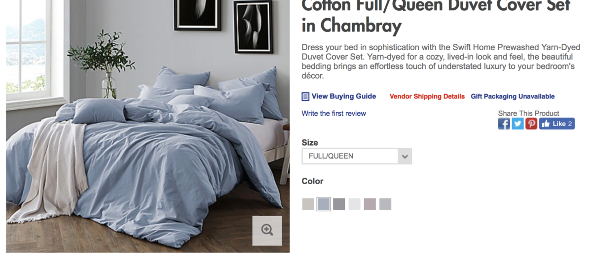Click the Duvet Cover Set product title
592x256 pixels.
pos(436,16)
